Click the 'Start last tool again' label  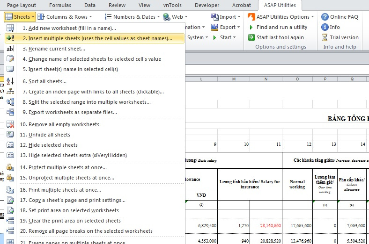coord(280,37)
